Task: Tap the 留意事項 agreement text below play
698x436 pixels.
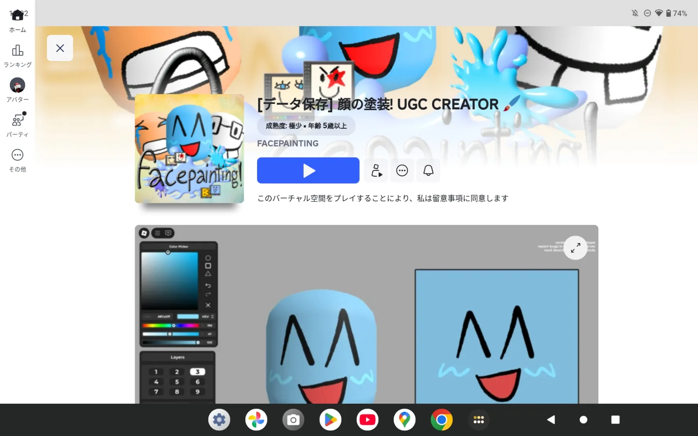Action: 383,198
